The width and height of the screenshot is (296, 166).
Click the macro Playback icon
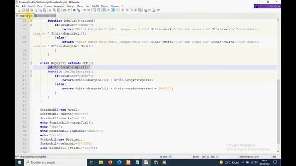tap(131, 10)
